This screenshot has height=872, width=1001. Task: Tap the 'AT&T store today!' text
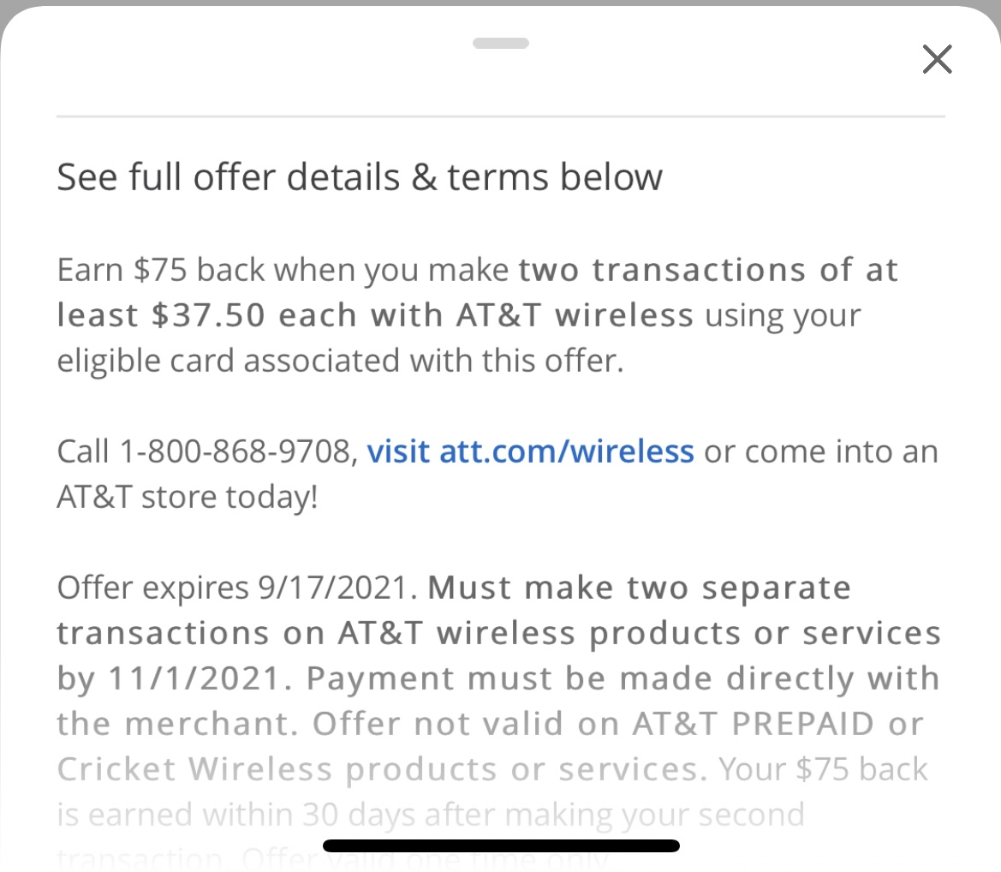tap(187, 497)
